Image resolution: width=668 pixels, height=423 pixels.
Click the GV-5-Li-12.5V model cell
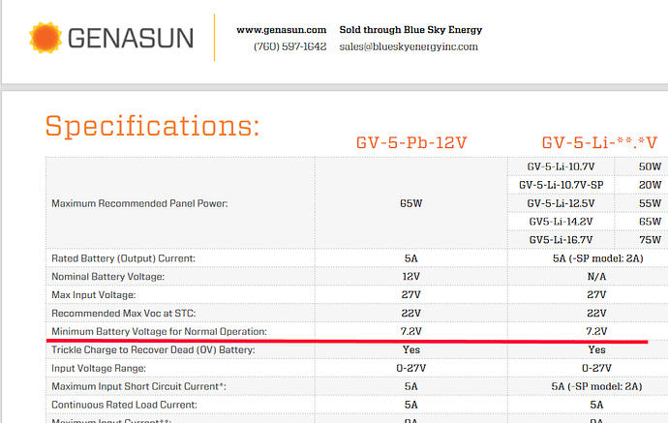click(561, 203)
